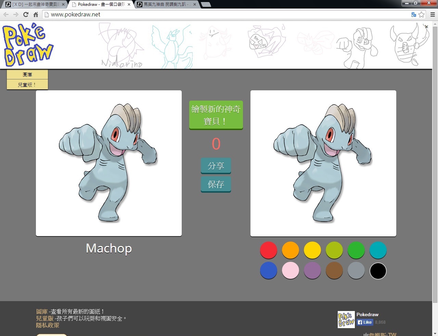Select the yellow color swatch
Image resolution: width=438 pixels, height=336 pixels.
(312, 250)
